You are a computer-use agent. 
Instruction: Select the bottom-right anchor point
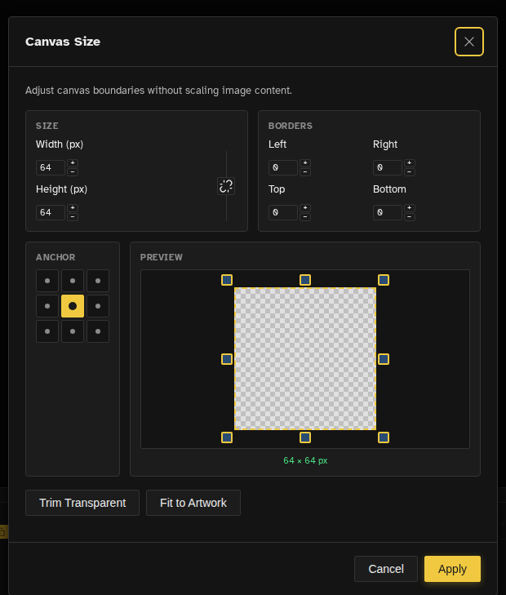tap(98, 331)
